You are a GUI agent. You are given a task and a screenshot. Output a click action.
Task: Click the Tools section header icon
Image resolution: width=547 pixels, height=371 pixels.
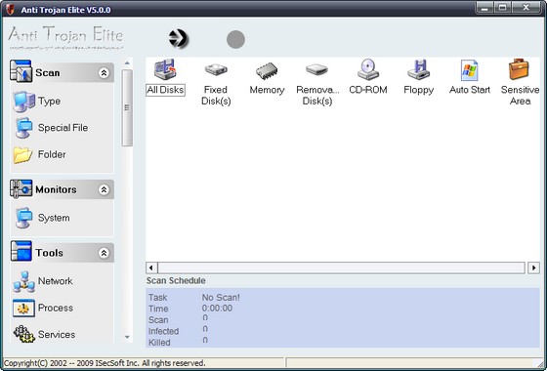21,251
